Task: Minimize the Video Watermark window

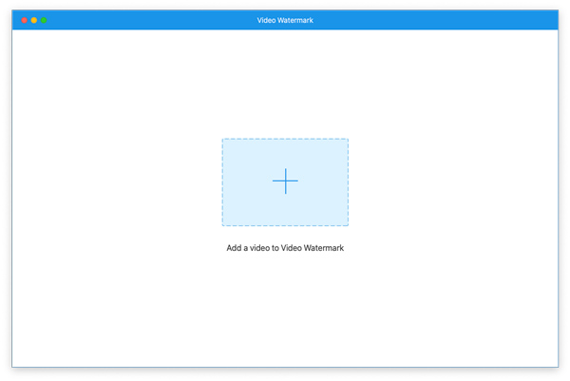Action: [x=34, y=20]
